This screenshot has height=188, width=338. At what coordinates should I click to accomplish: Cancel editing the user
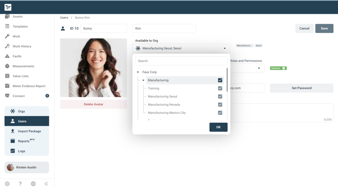coord(304,28)
